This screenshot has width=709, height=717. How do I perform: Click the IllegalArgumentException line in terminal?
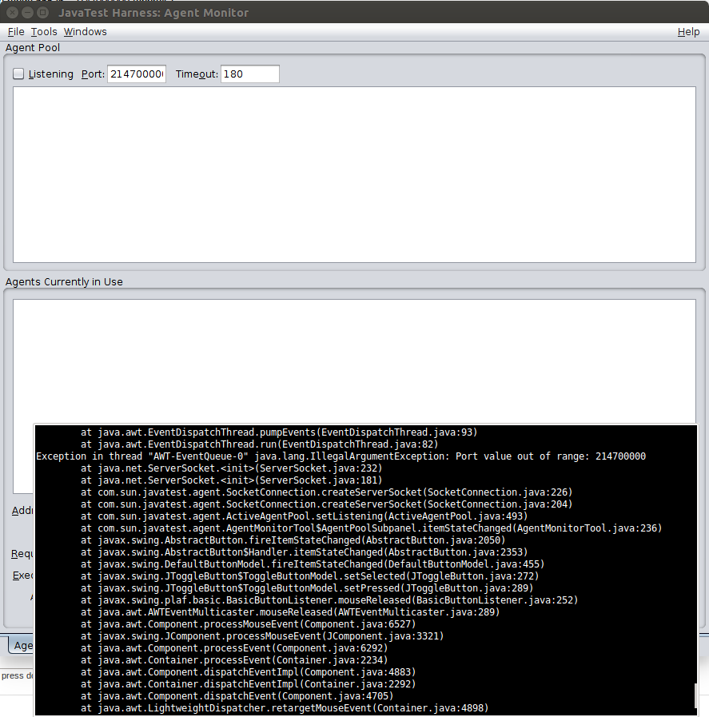pyautogui.click(x=341, y=456)
